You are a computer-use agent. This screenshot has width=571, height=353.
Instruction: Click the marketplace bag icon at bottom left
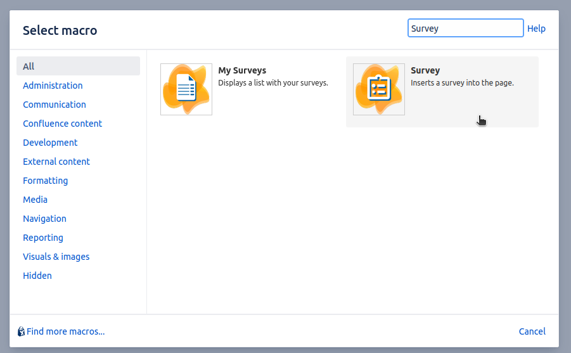pos(21,331)
